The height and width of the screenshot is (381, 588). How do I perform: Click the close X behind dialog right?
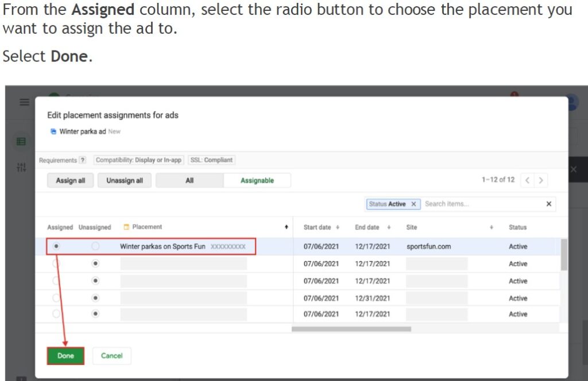[x=574, y=169]
